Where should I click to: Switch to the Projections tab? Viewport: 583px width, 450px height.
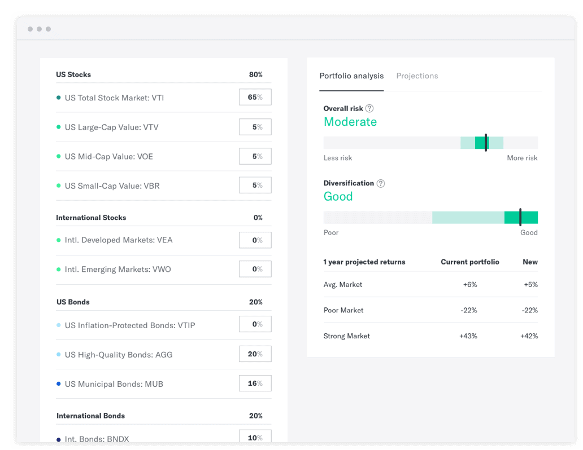click(417, 76)
